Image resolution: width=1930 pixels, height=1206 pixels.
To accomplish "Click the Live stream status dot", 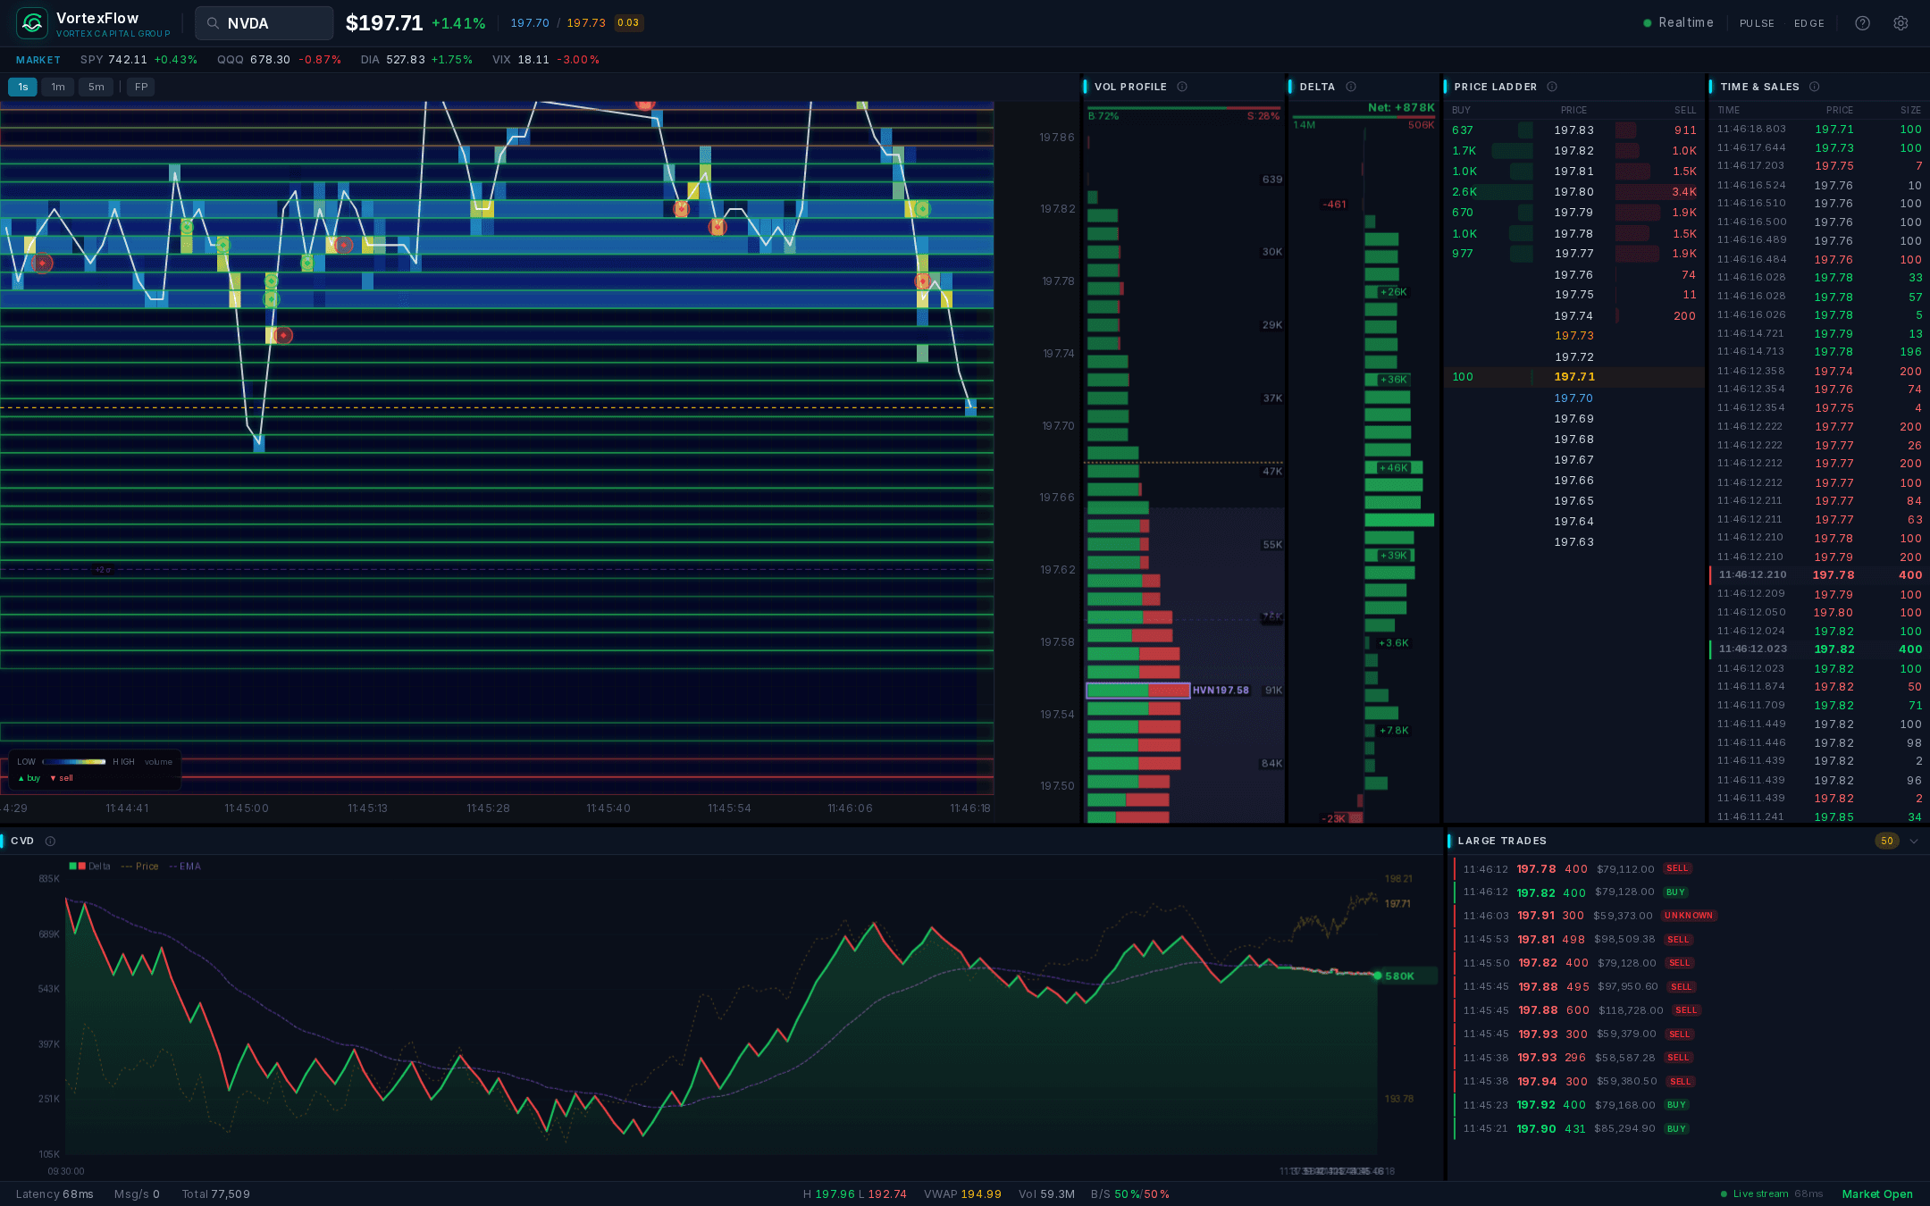I will click(1724, 1194).
